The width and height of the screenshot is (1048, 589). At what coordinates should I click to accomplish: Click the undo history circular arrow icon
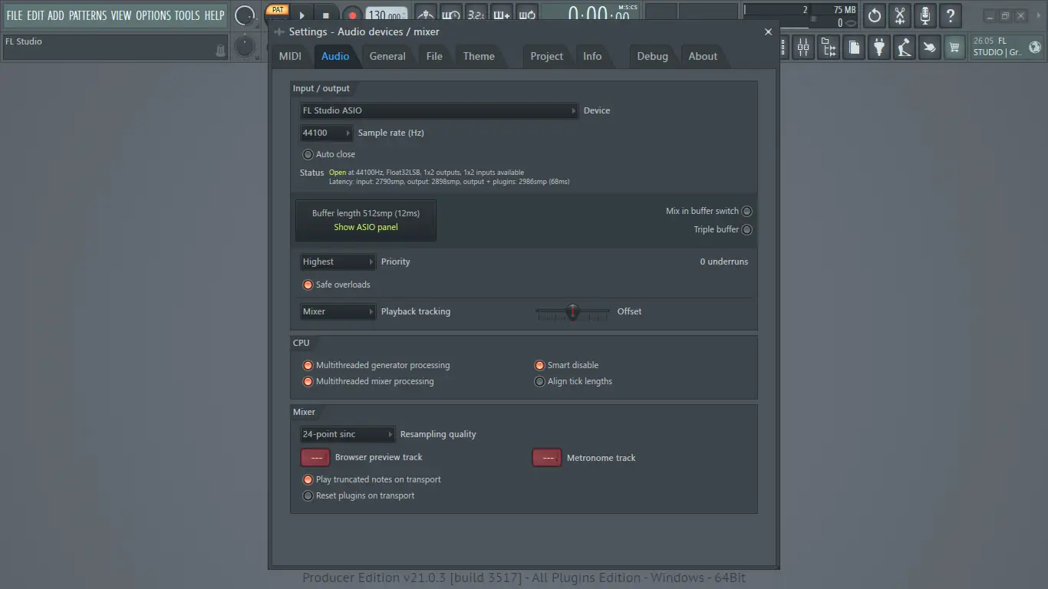pyautogui.click(x=874, y=15)
